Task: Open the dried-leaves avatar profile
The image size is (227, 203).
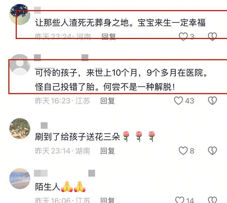Action: pos(20,128)
